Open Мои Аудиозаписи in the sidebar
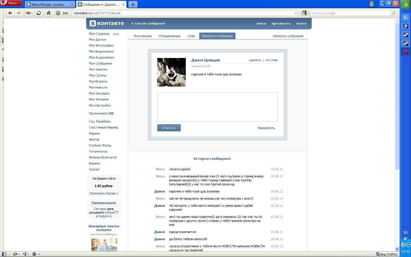 click(x=101, y=57)
